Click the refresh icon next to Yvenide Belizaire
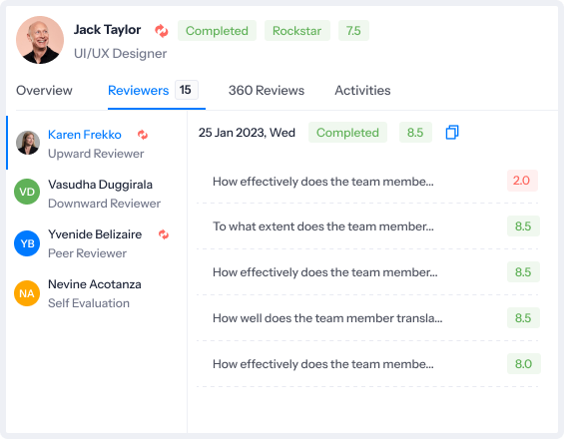564x439 pixels. point(164,234)
